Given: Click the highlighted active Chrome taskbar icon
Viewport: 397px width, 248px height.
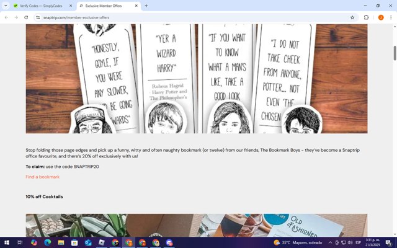Looking at the screenshot, I should (128, 242).
